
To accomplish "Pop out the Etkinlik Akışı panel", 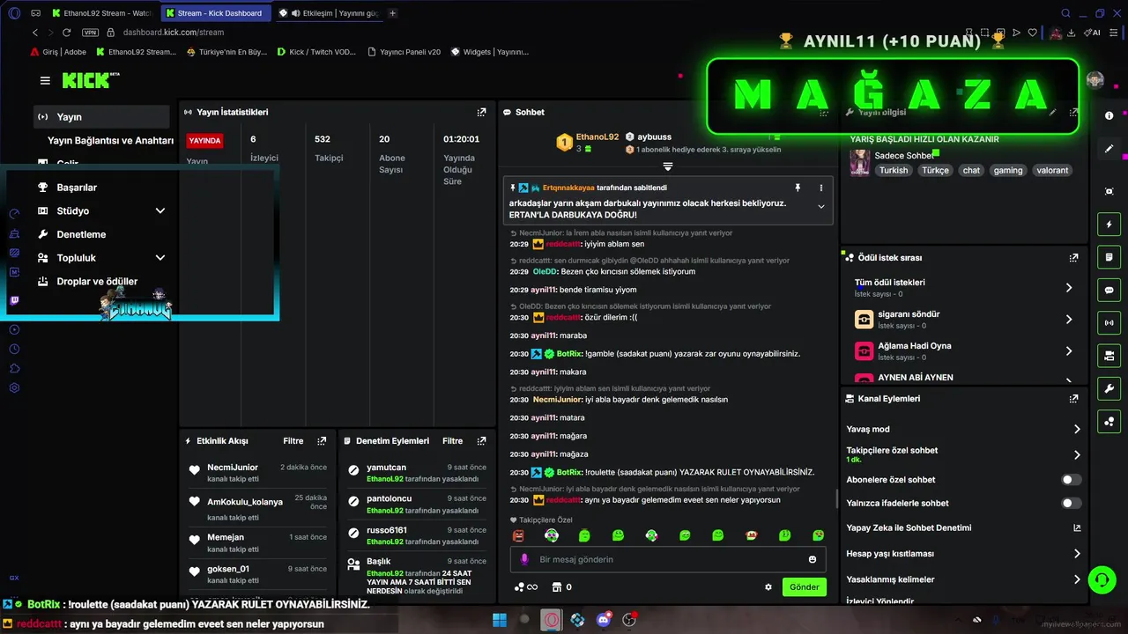I will click(322, 440).
